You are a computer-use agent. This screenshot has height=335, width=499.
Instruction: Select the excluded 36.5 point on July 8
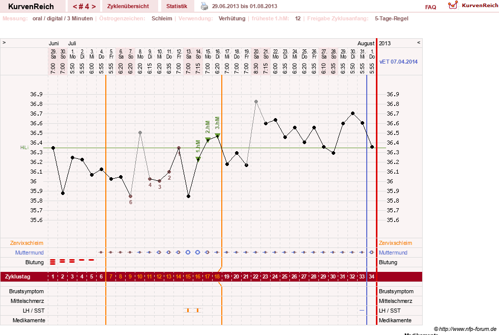tap(140, 132)
